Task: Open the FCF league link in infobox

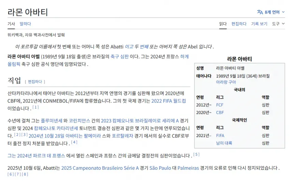Action: point(220,105)
